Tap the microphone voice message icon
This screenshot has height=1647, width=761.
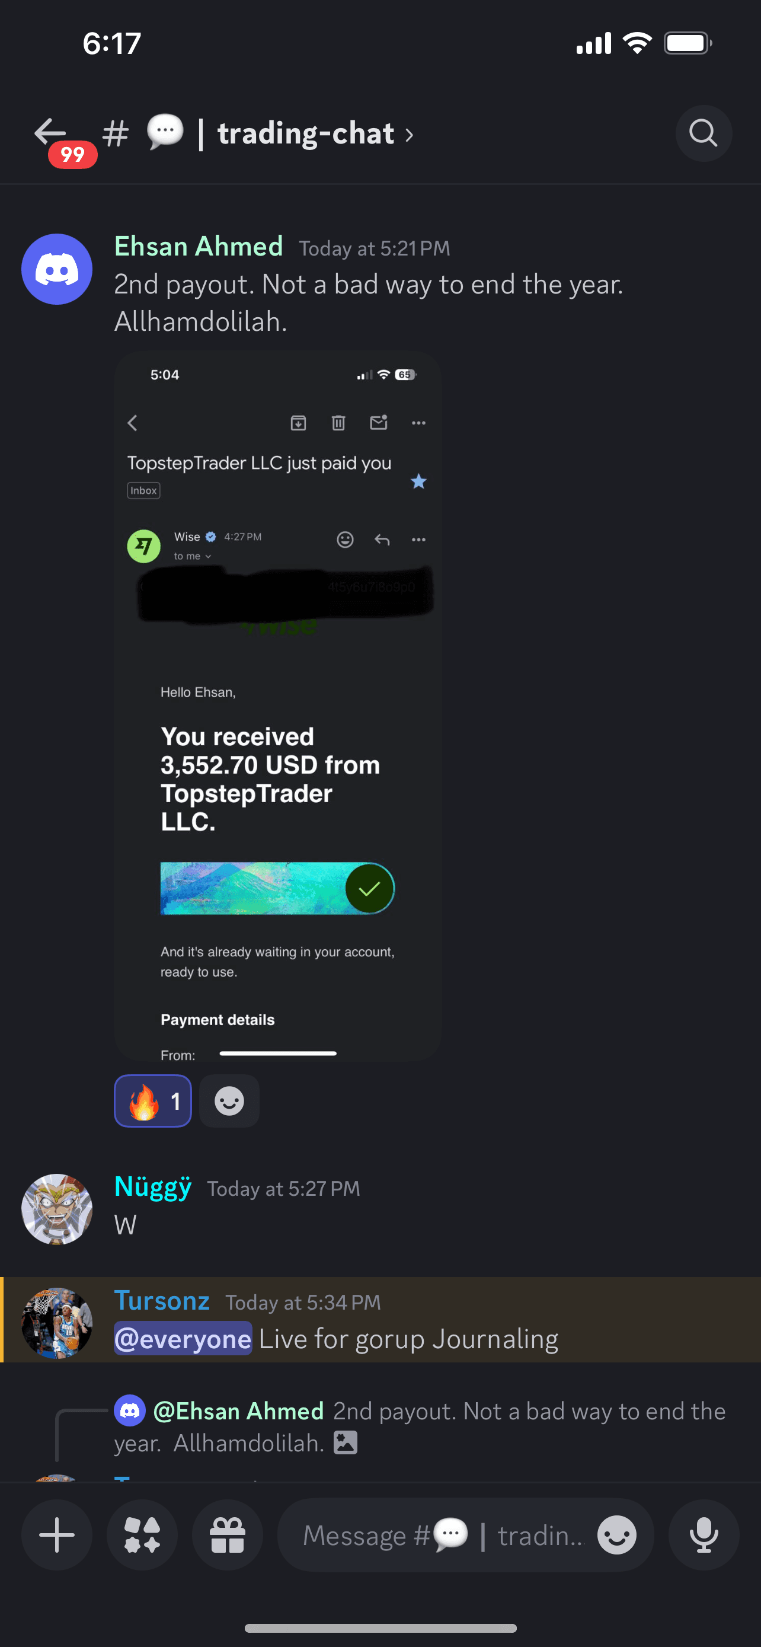click(x=704, y=1535)
